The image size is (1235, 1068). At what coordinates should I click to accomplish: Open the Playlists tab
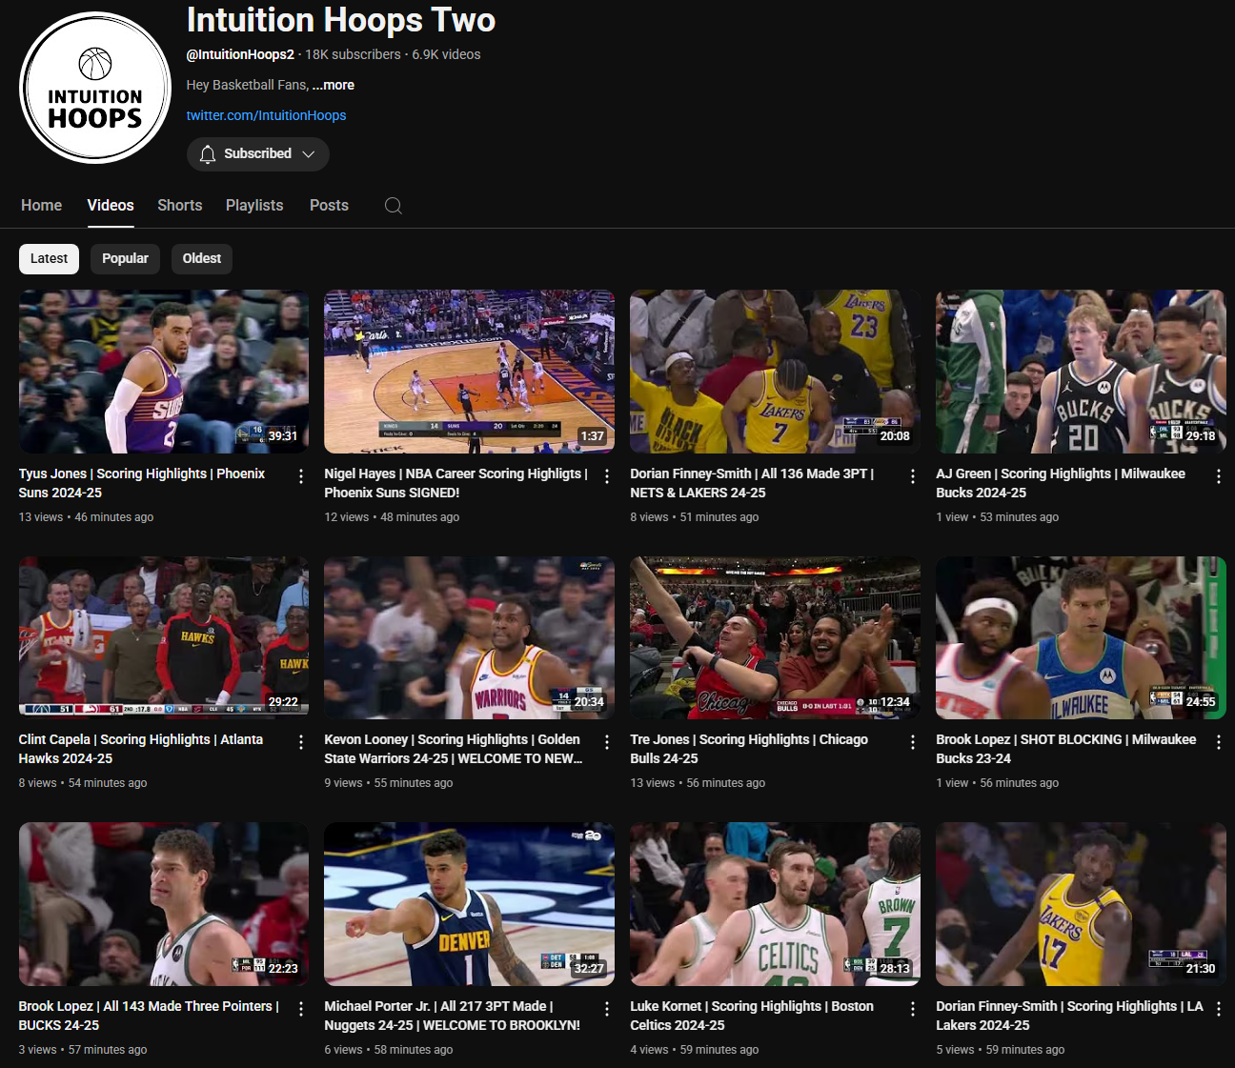[x=254, y=206]
